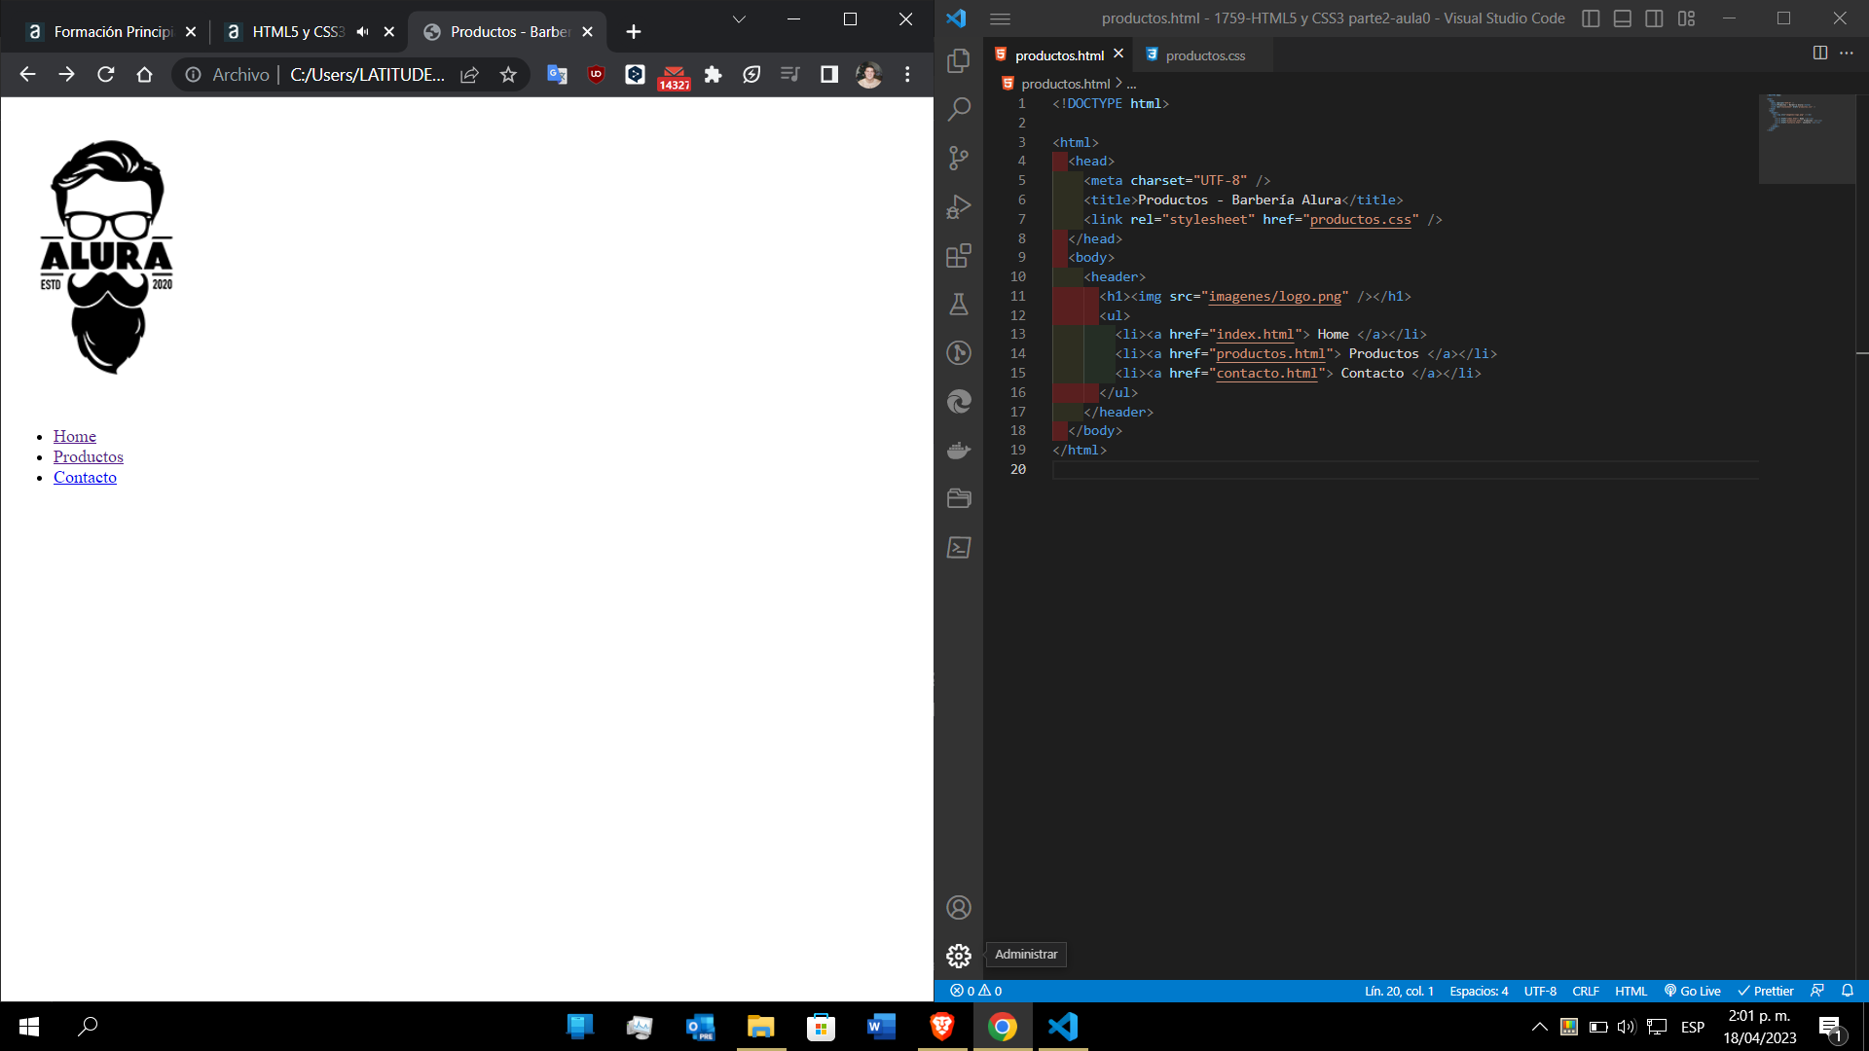Open the Chrome tab search chevron
This screenshot has height=1051, width=1869.
tap(739, 18)
